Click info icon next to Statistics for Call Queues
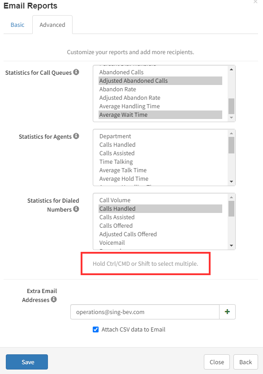 coord(76,72)
